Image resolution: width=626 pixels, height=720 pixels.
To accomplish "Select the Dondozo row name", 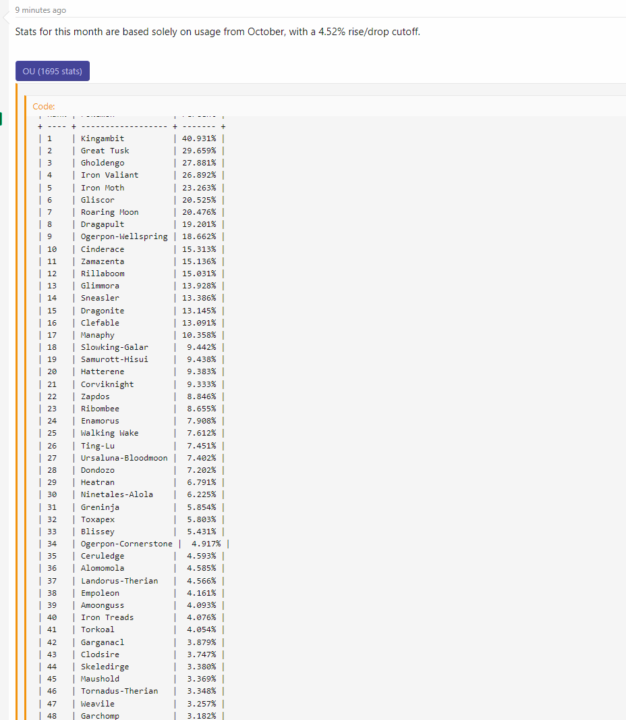I will (98, 470).
